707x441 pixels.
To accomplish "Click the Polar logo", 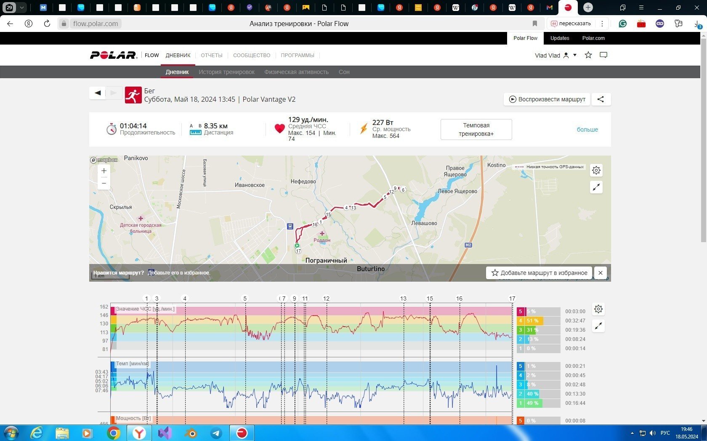I will point(113,55).
